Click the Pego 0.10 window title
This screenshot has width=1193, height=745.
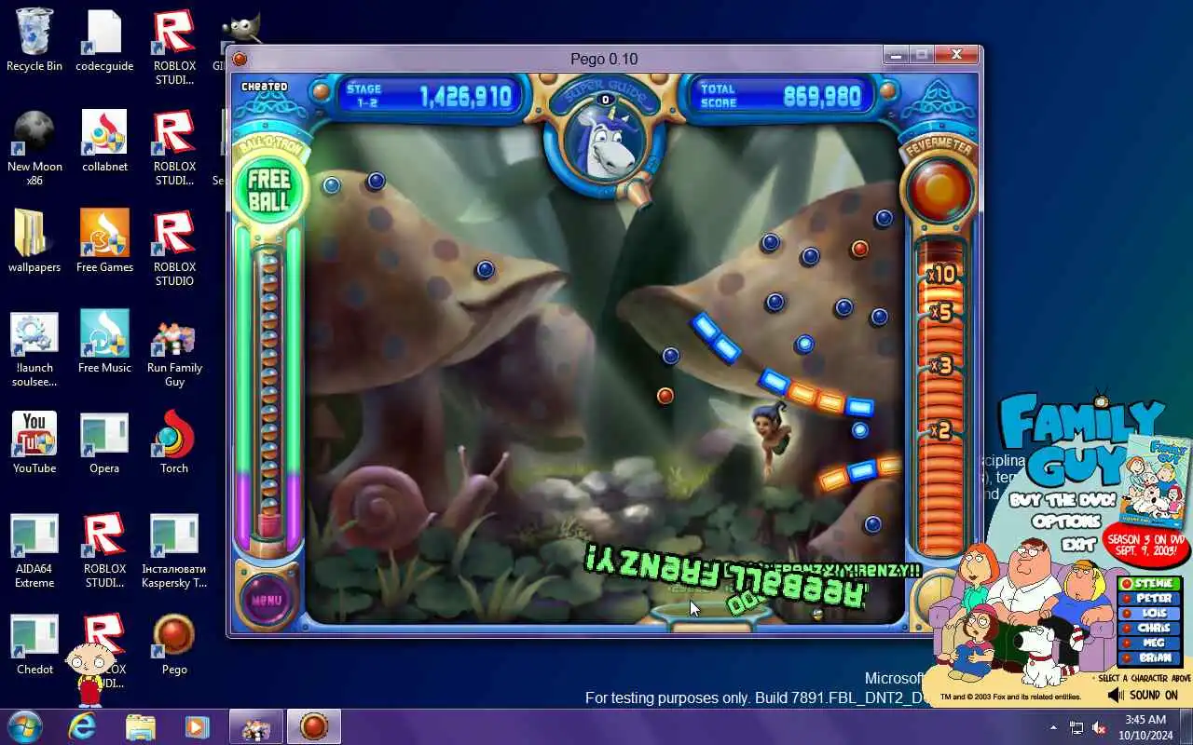604,59
